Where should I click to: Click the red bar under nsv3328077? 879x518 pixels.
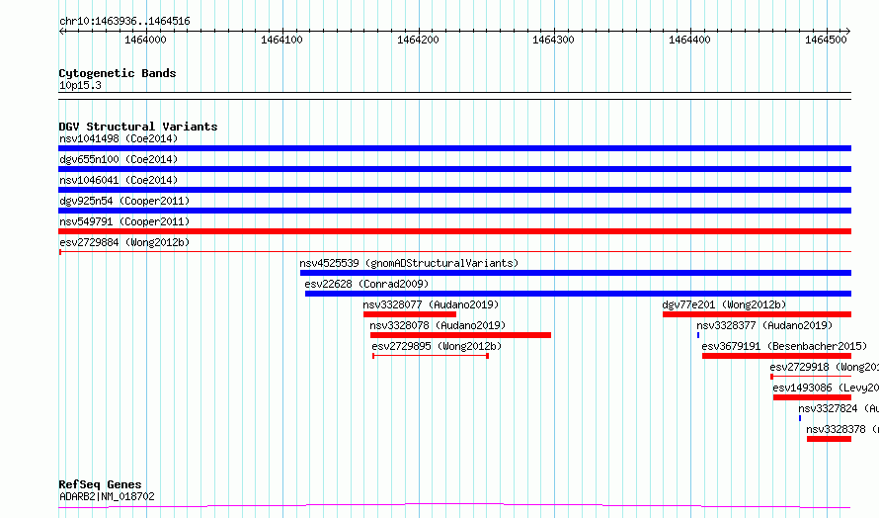(x=410, y=314)
